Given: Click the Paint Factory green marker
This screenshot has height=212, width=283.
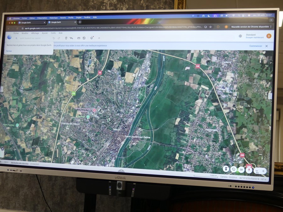Looking at the screenshot, I should pos(17,125).
